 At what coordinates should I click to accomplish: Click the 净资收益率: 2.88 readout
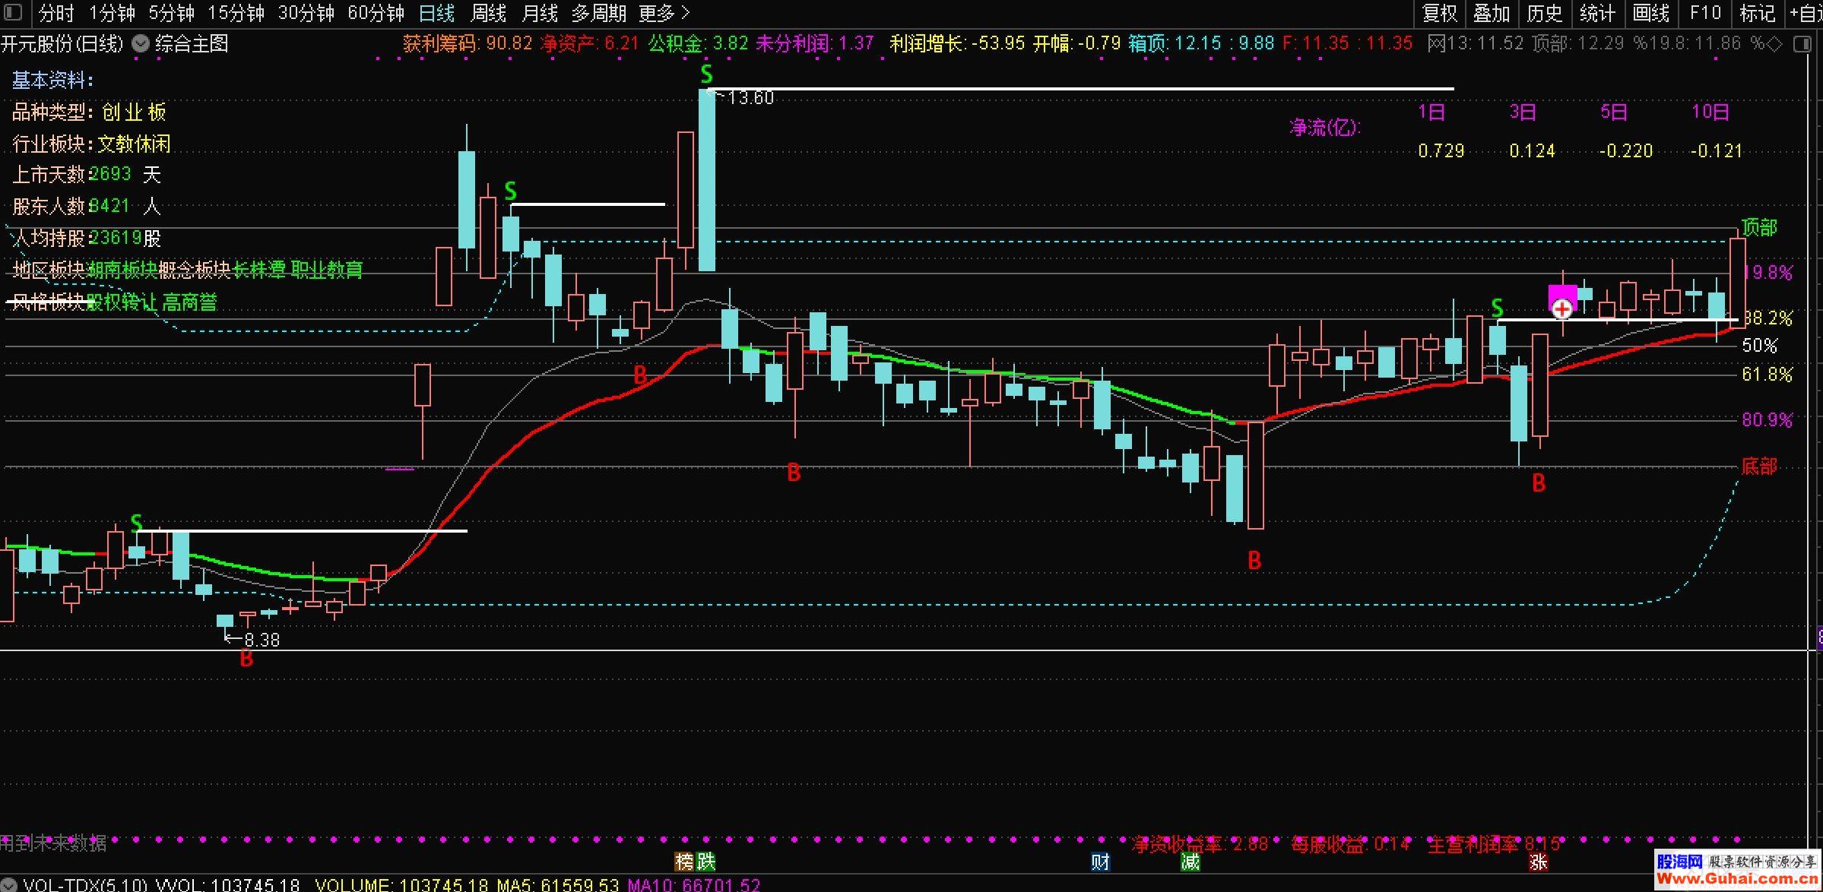[1200, 843]
